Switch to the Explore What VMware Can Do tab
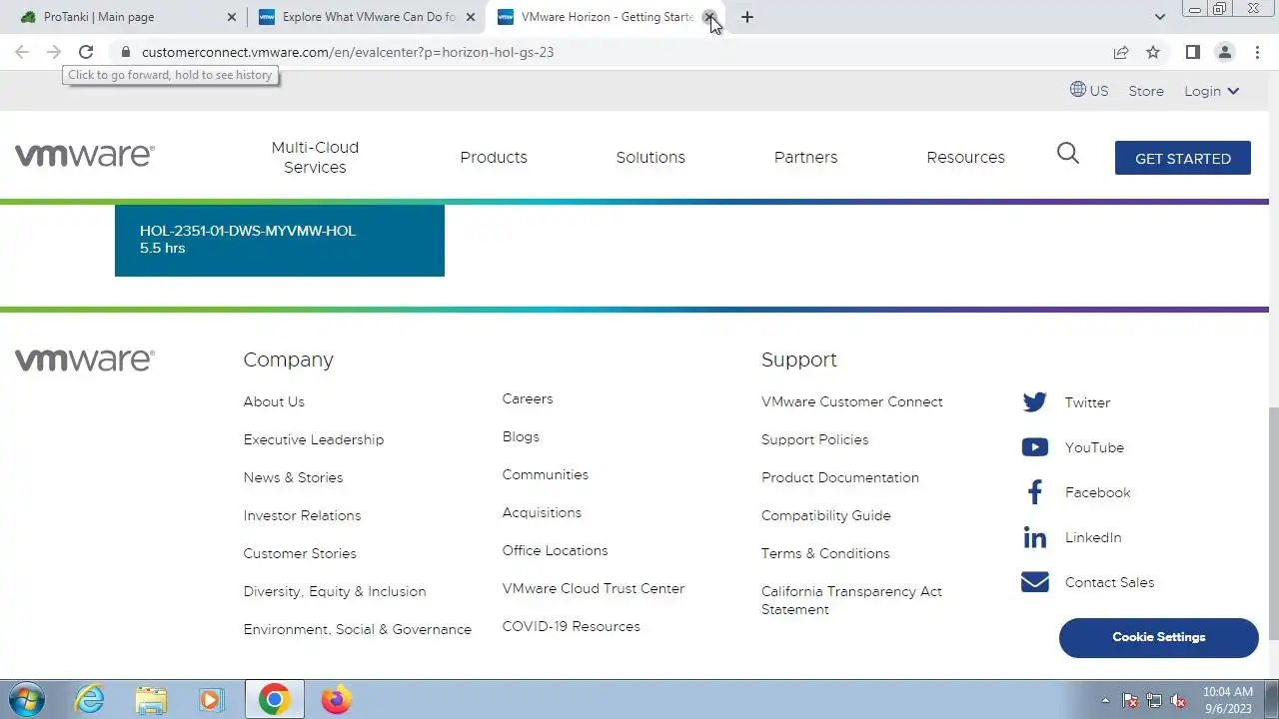 368,17
